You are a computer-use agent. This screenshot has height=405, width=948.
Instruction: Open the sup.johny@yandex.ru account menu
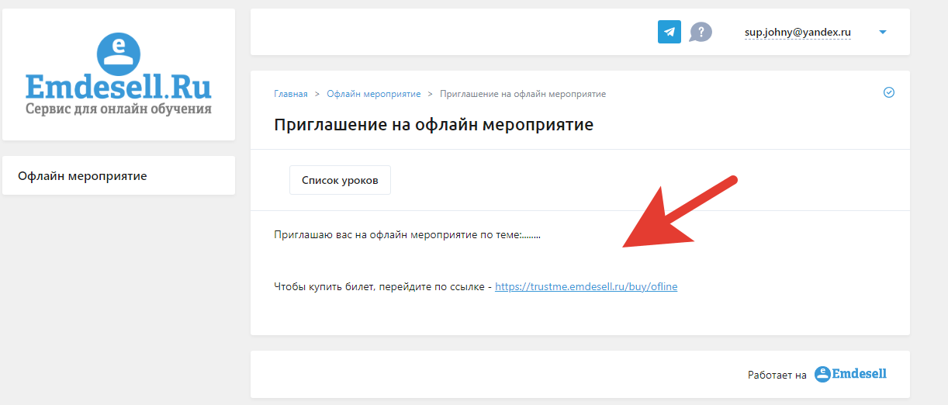797,33
